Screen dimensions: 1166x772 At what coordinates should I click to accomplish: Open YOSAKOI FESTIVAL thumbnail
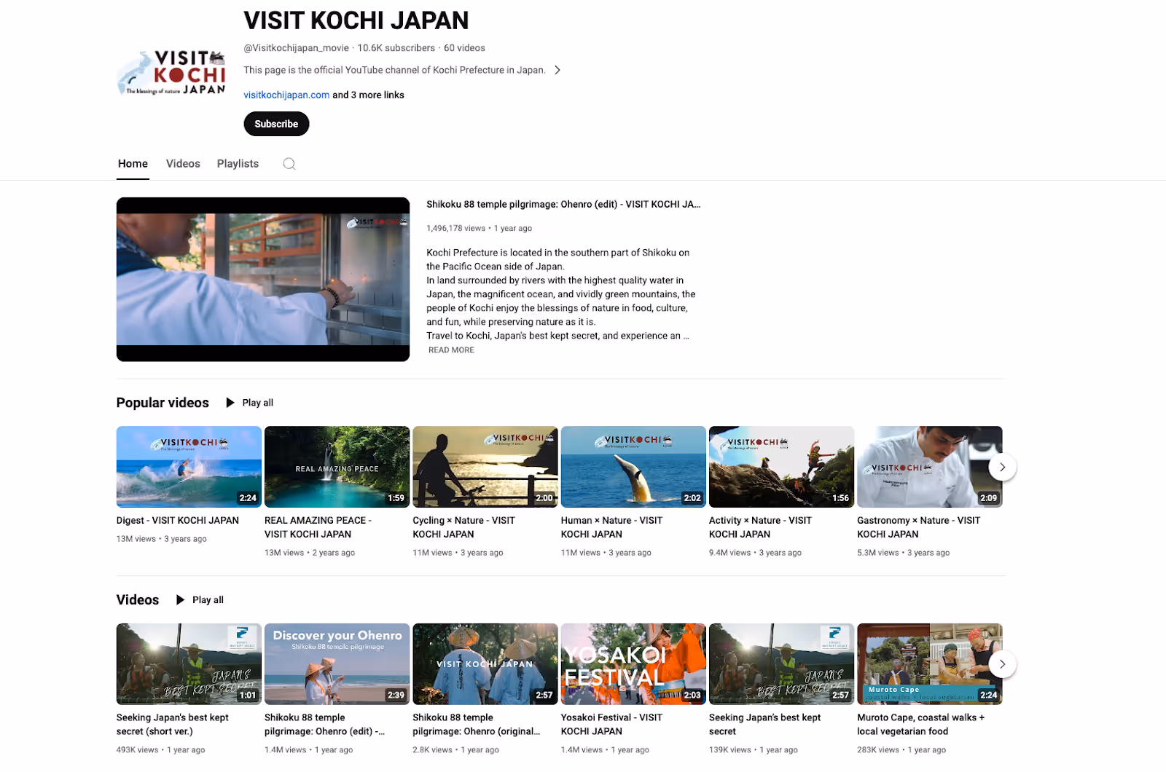(633, 663)
